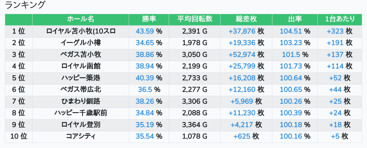The image size is (367, 148).
Task: Sort by 勝率 column header
Action: click(x=149, y=19)
